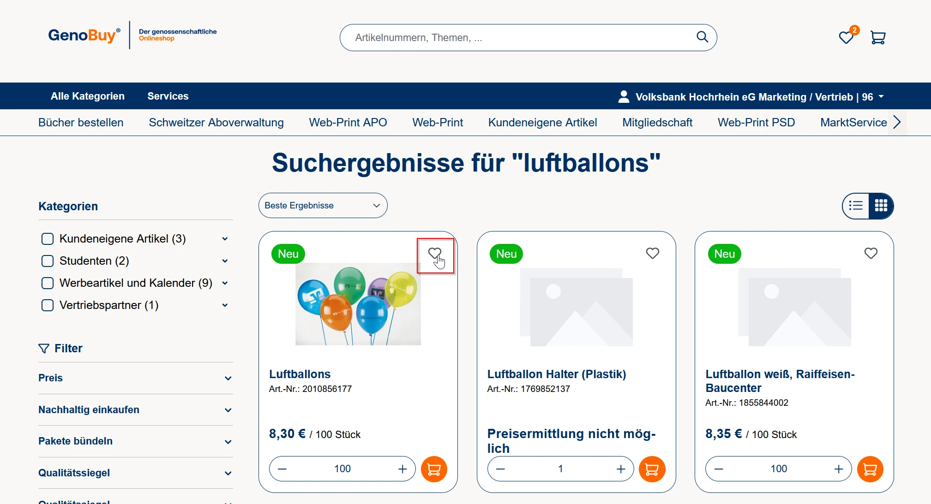
Task: Open the Alle Kategorien menu
Action: 88,96
